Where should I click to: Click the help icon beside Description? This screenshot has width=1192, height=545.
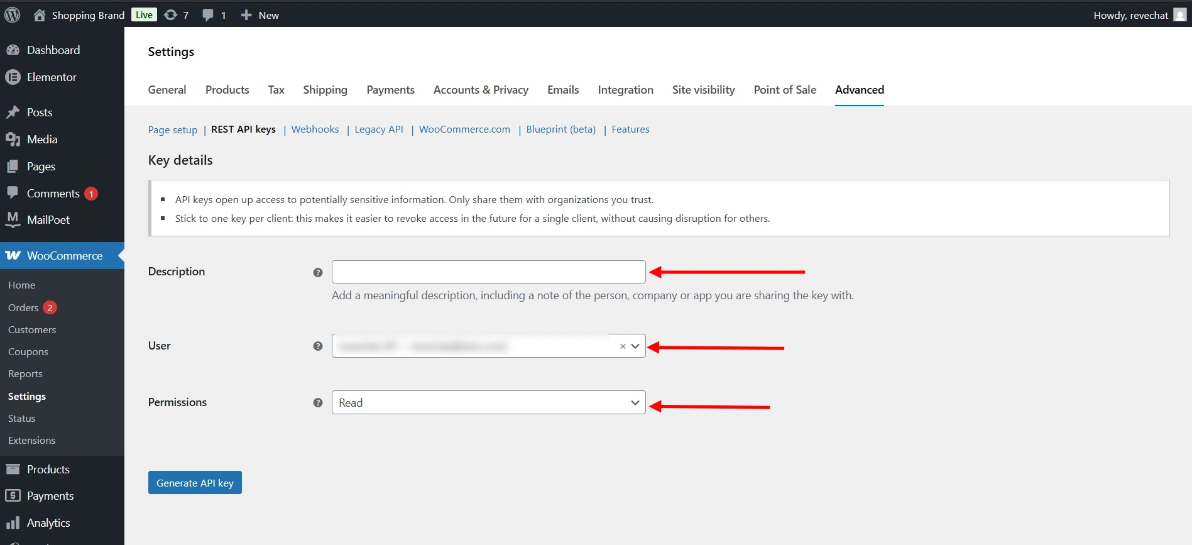click(318, 272)
